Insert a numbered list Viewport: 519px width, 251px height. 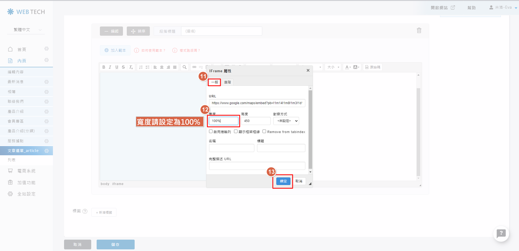coord(141,67)
